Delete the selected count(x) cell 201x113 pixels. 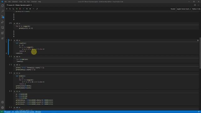coord(198,40)
